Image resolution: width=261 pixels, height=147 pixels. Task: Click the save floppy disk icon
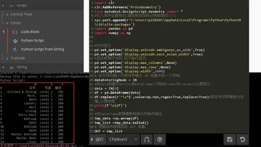click(x=230, y=139)
